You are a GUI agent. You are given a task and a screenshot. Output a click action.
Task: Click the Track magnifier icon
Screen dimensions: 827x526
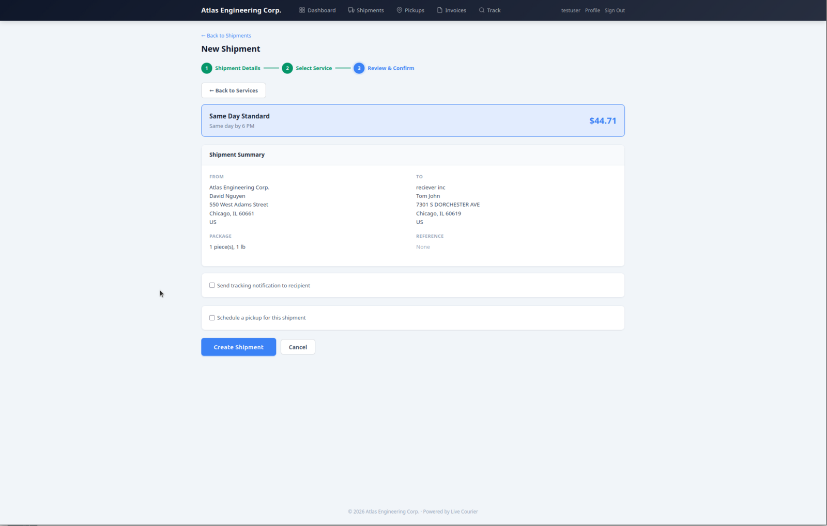point(481,10)
